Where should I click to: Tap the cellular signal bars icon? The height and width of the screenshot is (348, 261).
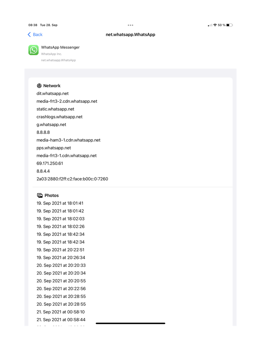210,25
